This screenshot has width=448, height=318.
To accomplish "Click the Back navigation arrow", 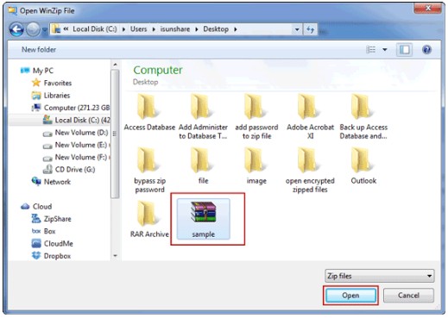I will pyautogui.click(x=16, y=29).
